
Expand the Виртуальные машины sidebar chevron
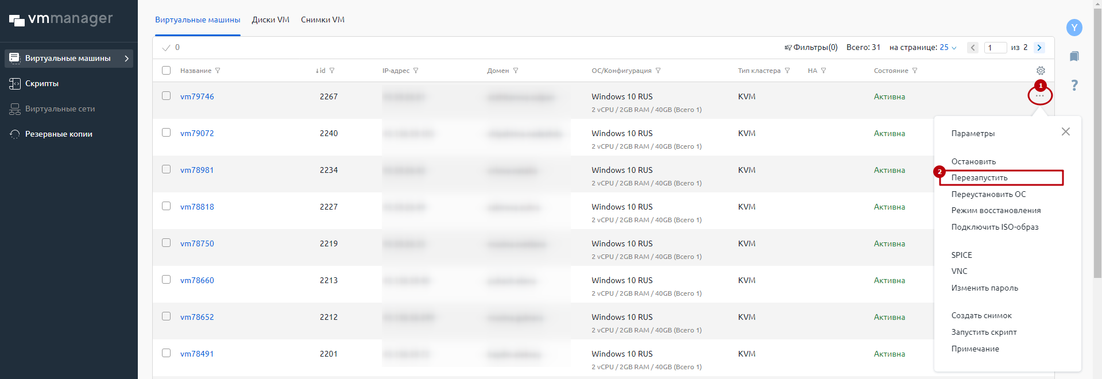point(127,59)
